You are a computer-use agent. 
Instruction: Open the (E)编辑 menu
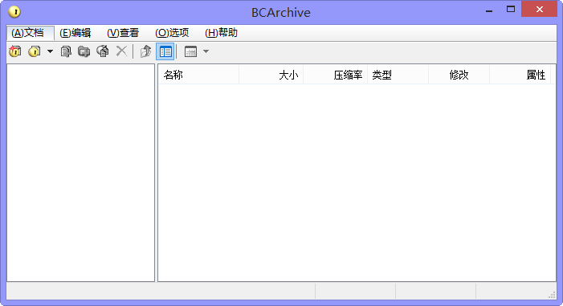pos(75,33)
